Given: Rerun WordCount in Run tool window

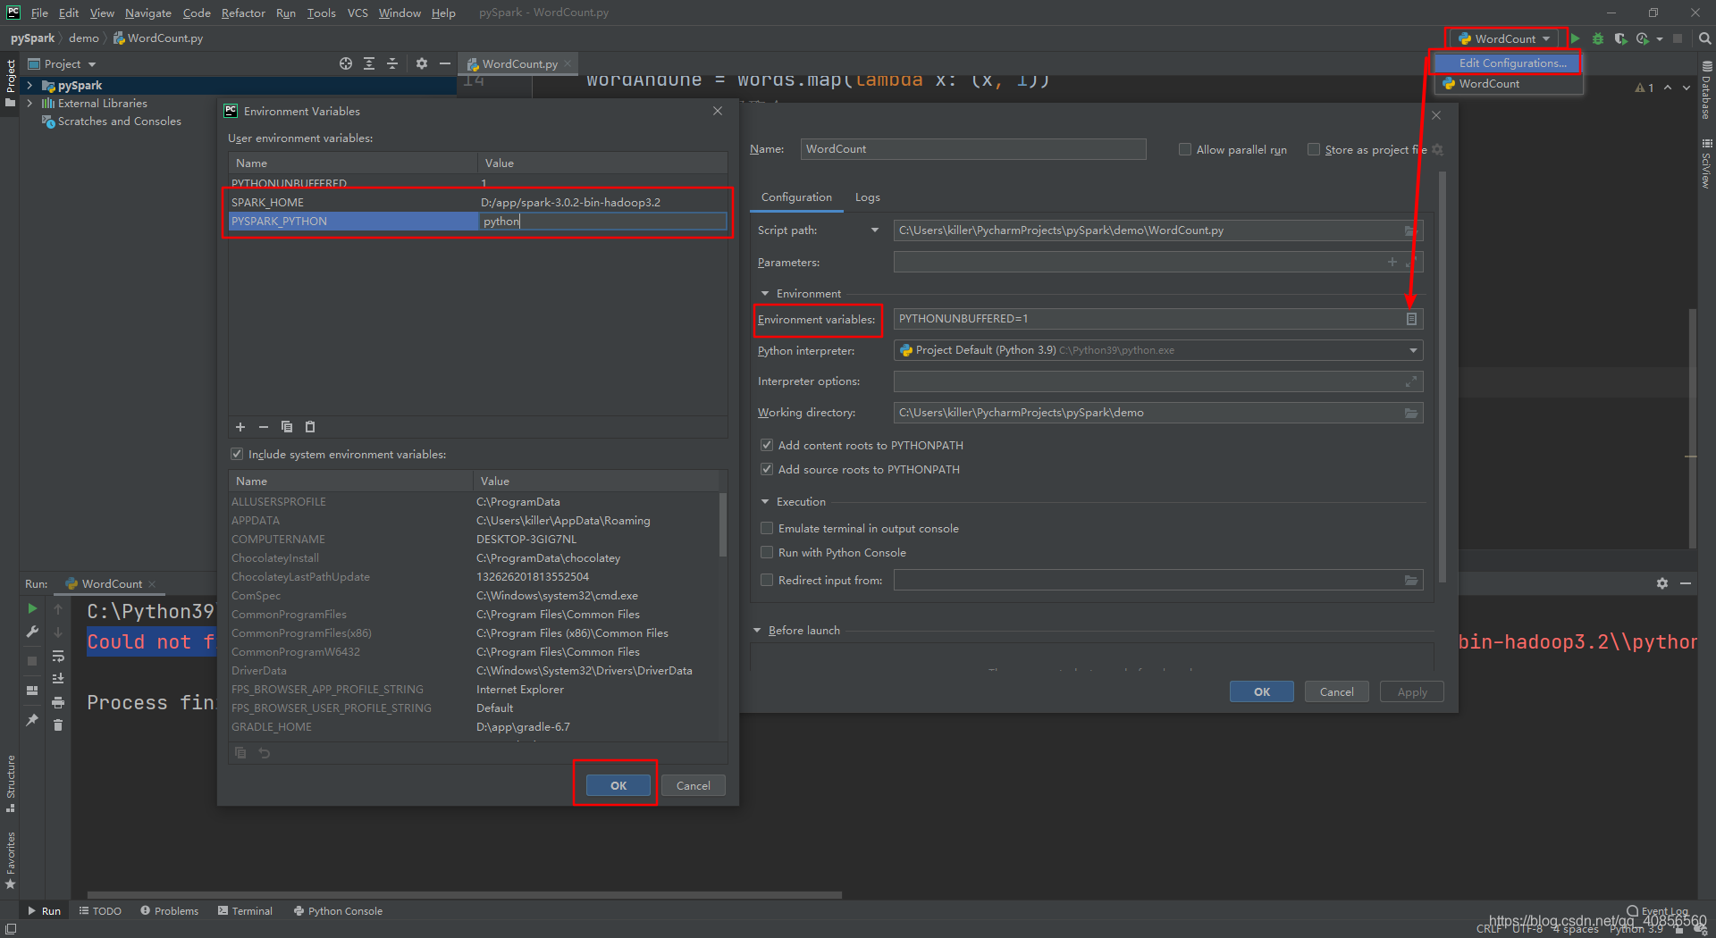Looking at the screenshot, I should pyautogui.click(x=32, y=608).
